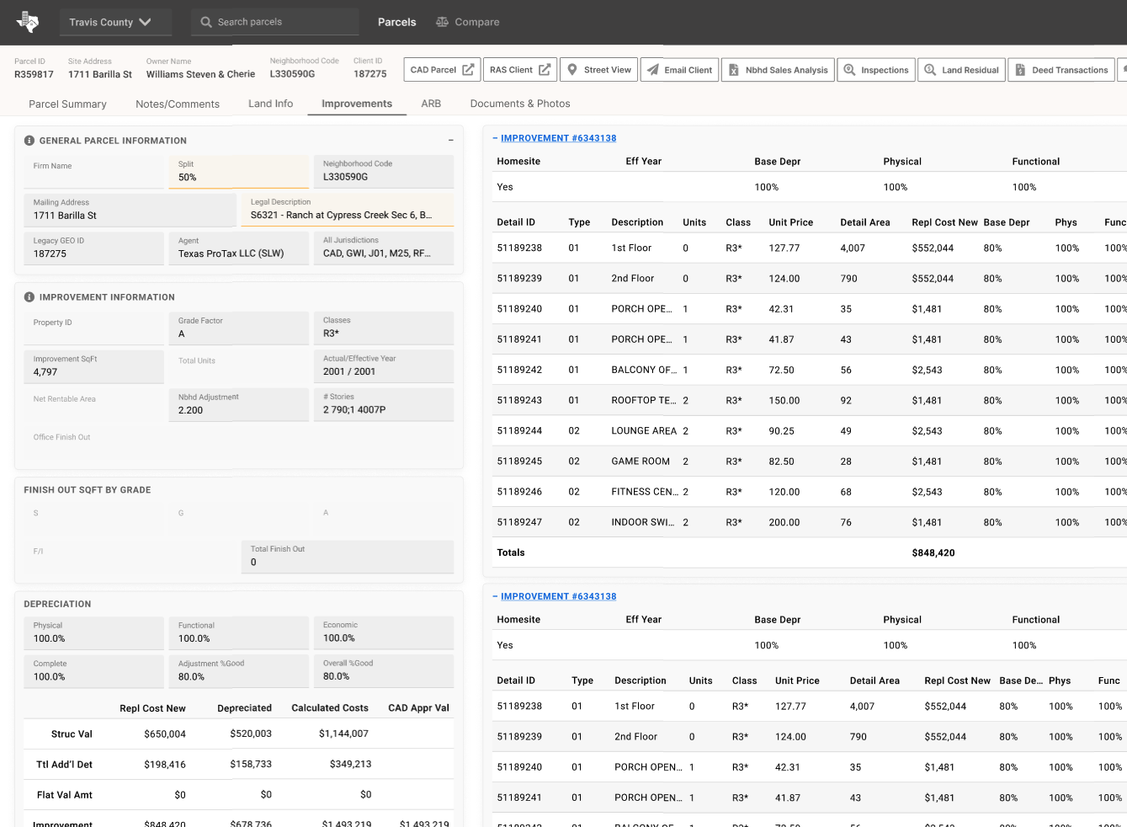Click the GAME ROOM description cell
This screenshot has width=1127, height=827.
641,462
